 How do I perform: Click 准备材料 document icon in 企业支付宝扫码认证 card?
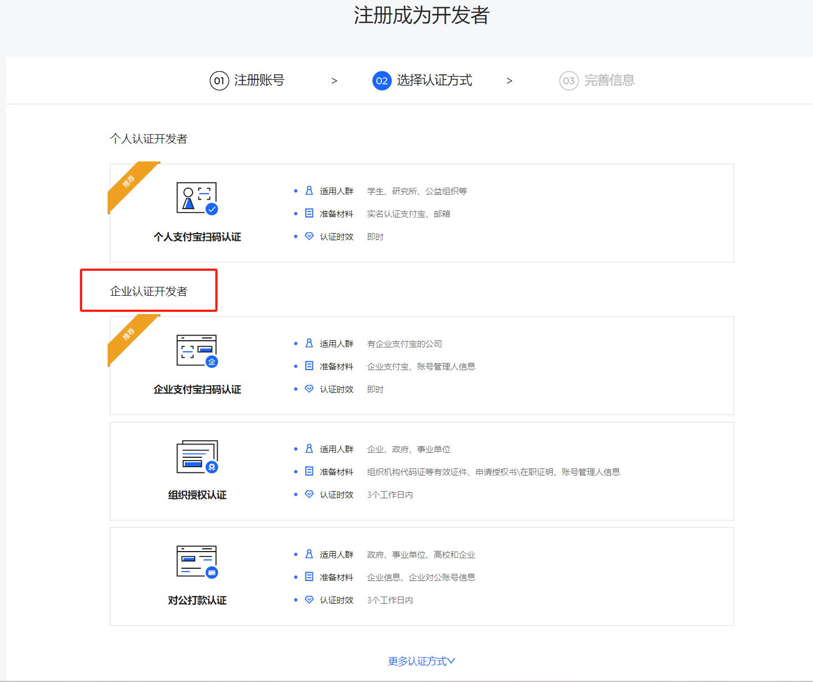pos(309,366)
